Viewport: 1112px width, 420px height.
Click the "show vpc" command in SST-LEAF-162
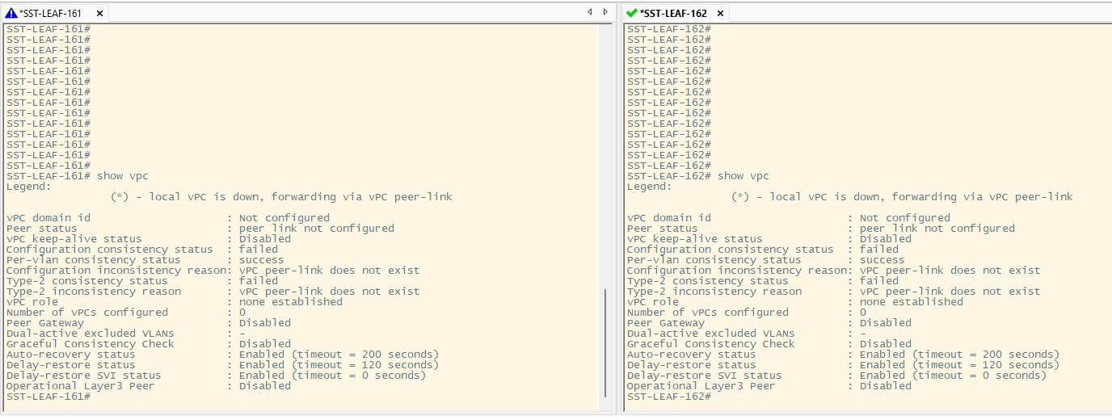coord(743,176)
